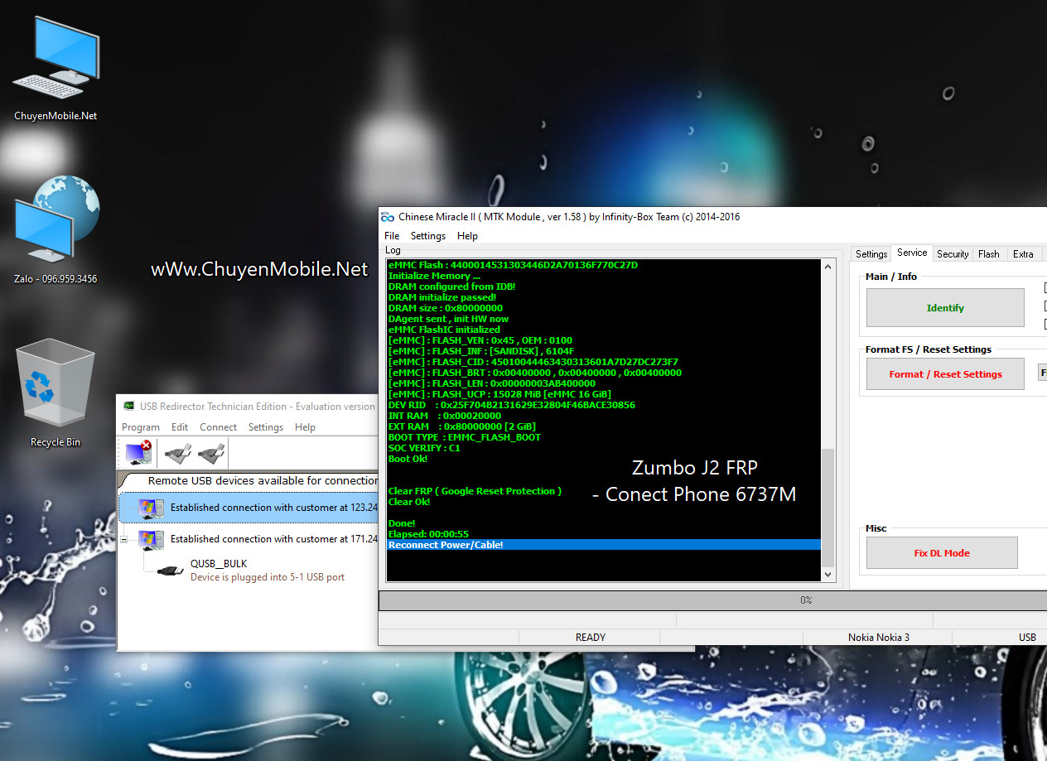Click the log scrollbar down arrow
The image size is (1047, 761).
click(x=828, y=574)
